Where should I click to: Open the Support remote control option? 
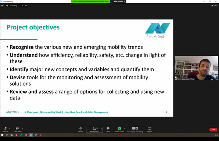click(149, 129)
